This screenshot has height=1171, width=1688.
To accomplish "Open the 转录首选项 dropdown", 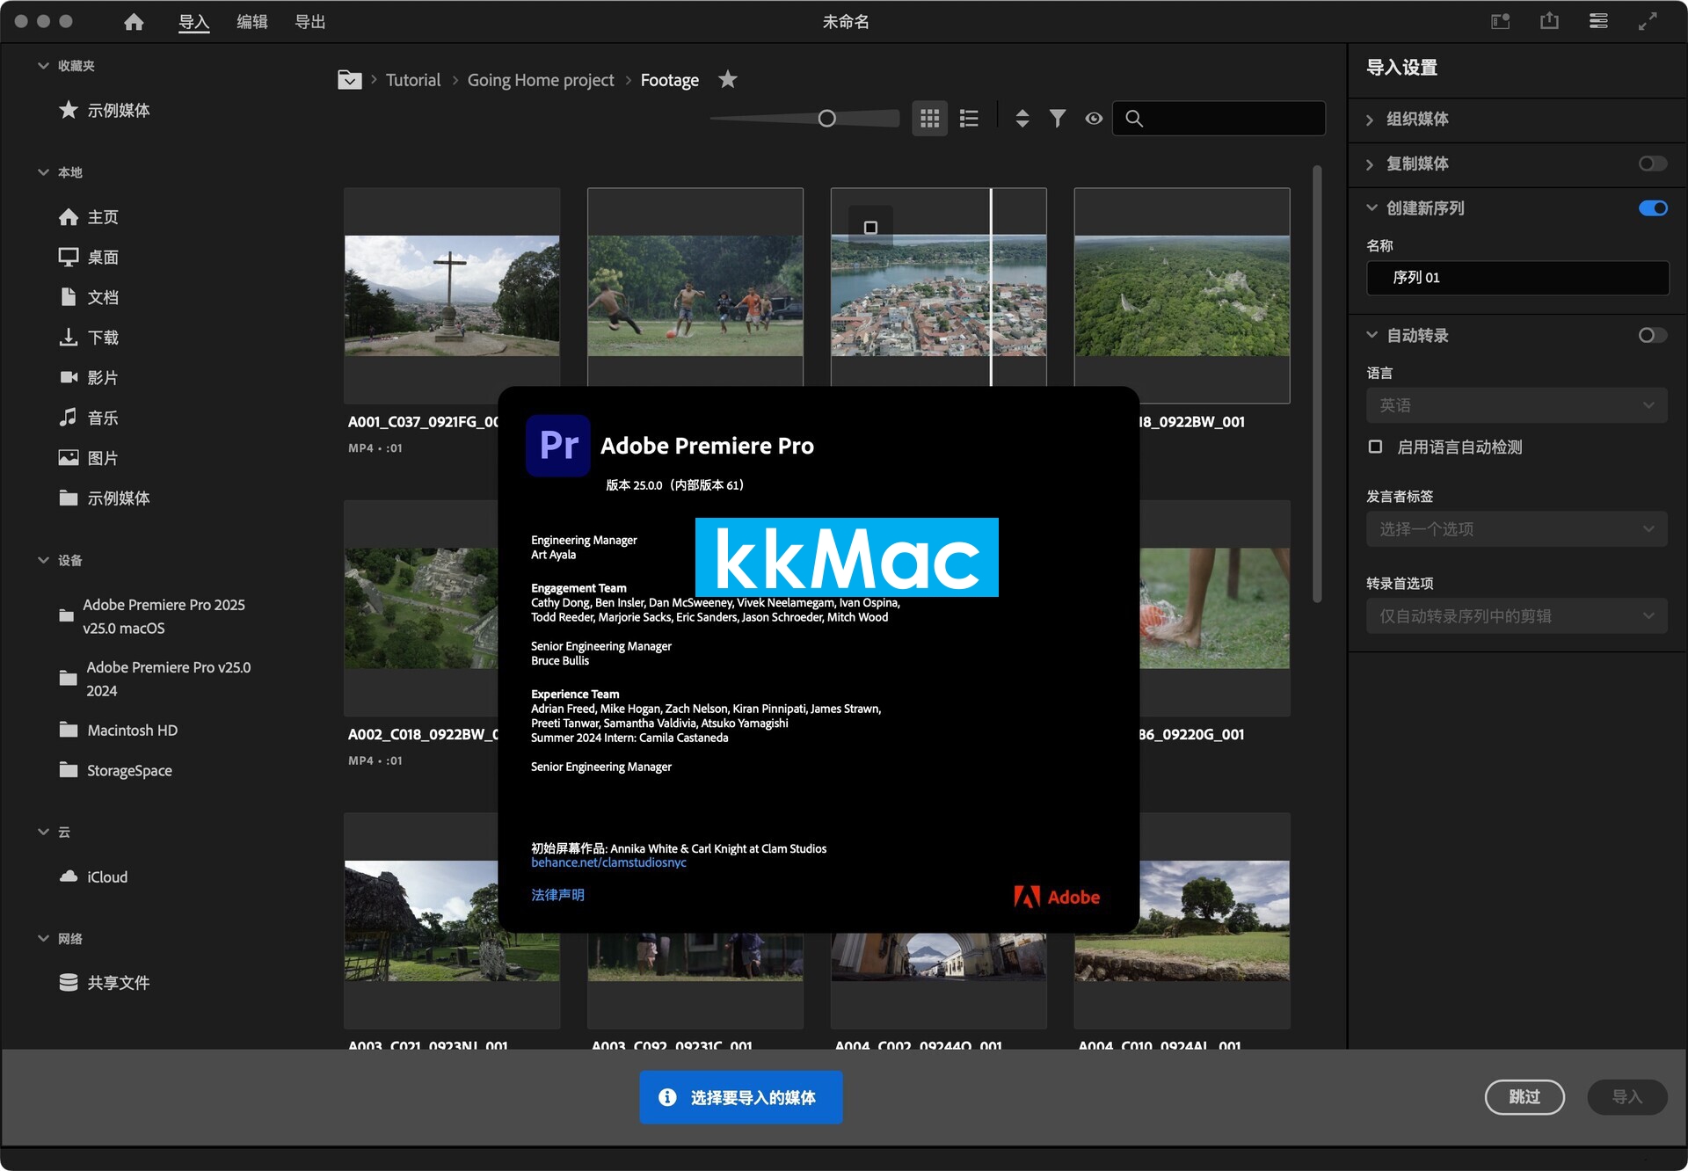I will point(1517,616).
